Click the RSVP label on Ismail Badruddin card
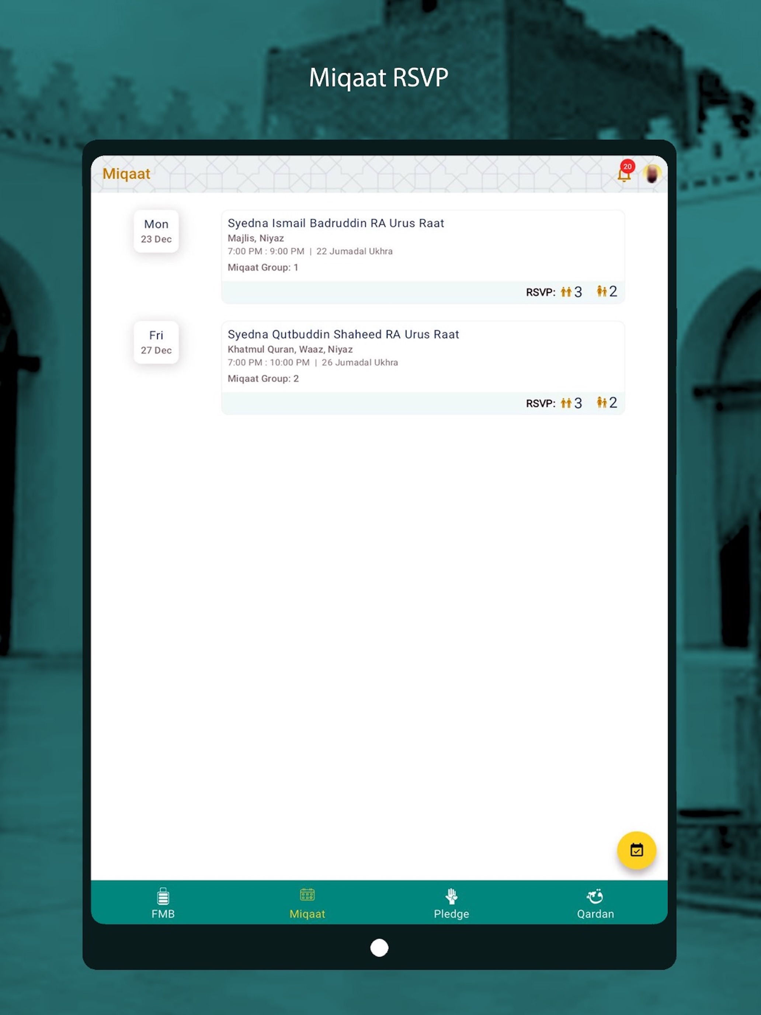Image resolution: width=761 pixels, height=1015 pixels. tap(541, 292)
